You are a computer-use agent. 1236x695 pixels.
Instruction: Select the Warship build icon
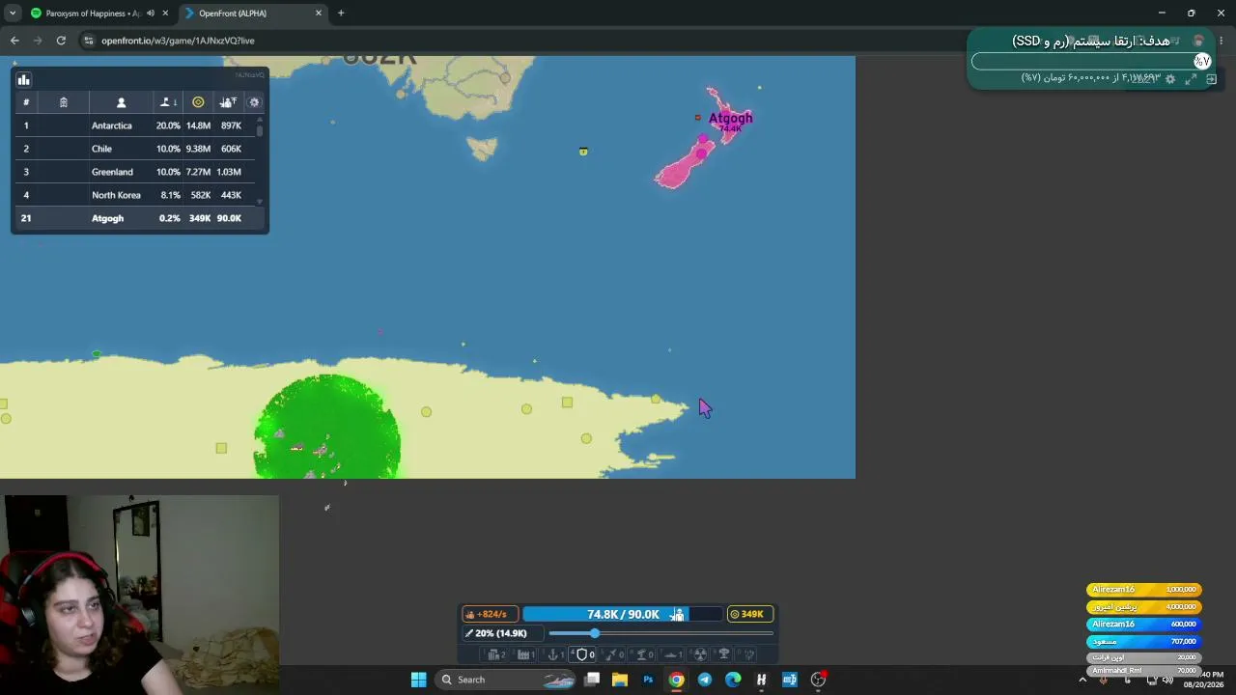[x=673, y=654]
